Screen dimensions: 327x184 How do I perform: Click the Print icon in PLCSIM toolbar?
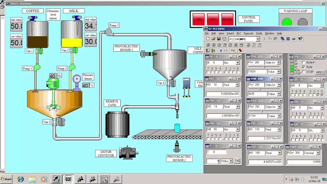click(224, 39)
